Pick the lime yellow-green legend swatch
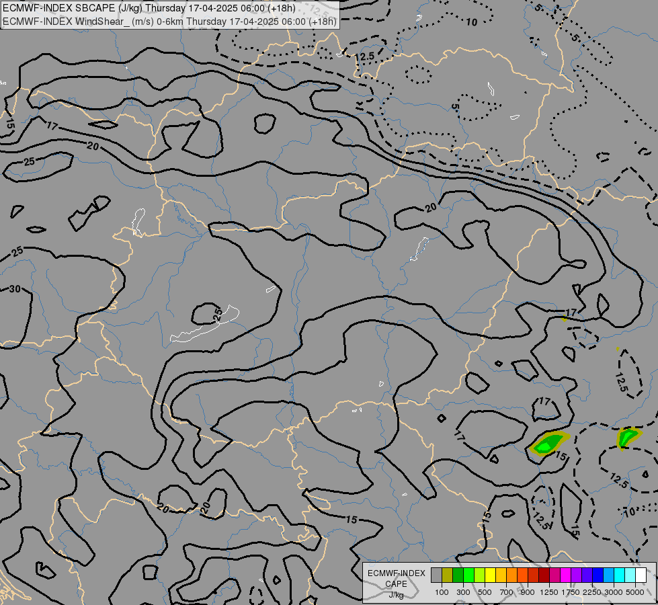Image resolution: width=658 pixels, height=605 pixels. (x=480, y=575)
